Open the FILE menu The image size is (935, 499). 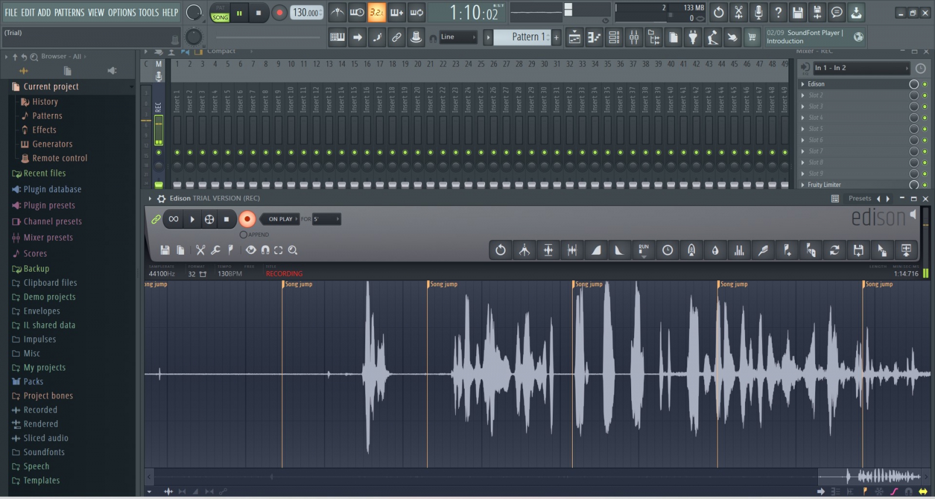[11, 12]
